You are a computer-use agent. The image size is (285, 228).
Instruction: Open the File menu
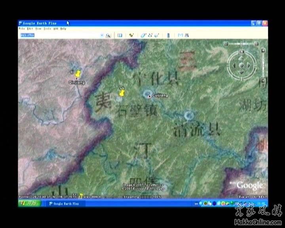22,29
